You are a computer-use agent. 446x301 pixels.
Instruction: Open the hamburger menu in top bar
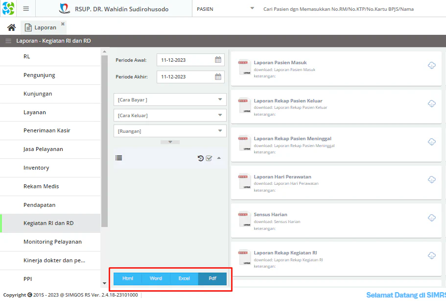click(26, 8)
